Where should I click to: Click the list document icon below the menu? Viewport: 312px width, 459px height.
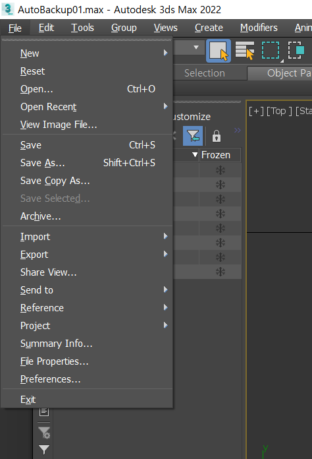pos(44,412)
